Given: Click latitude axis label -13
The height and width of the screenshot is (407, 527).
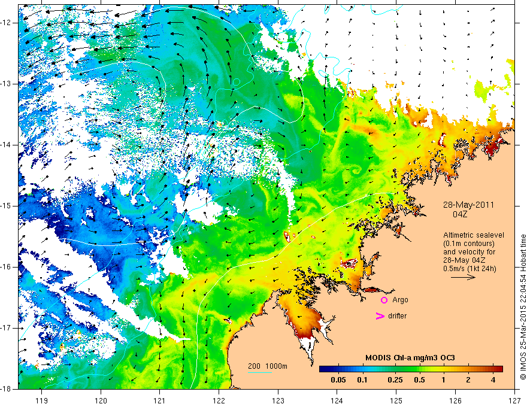Looking at the screenshot, I should click(7, 84).
